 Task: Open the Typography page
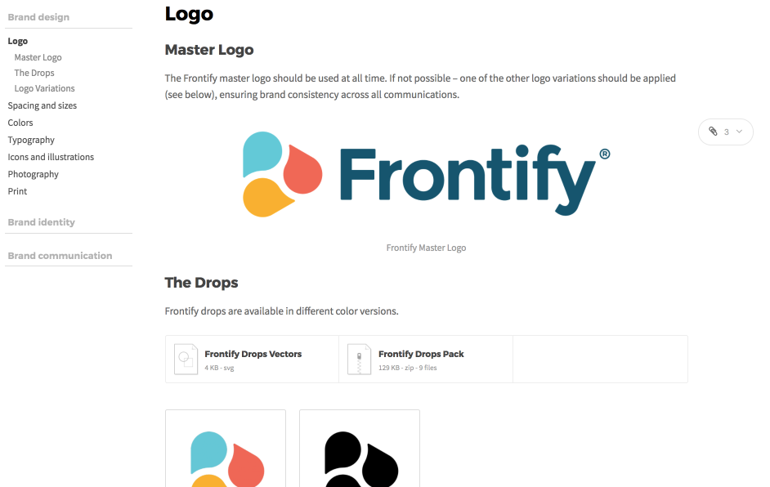coord(31,140)
